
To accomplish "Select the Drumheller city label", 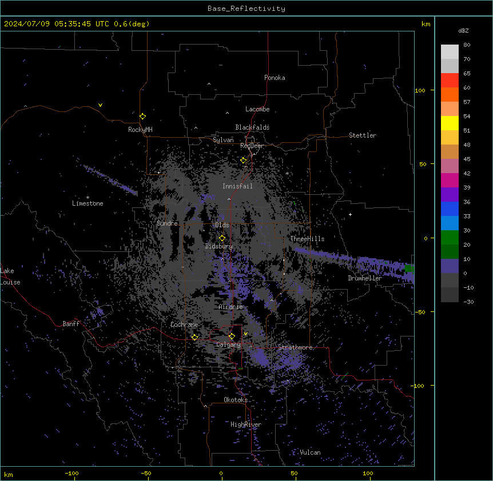I will pos(365,278).
